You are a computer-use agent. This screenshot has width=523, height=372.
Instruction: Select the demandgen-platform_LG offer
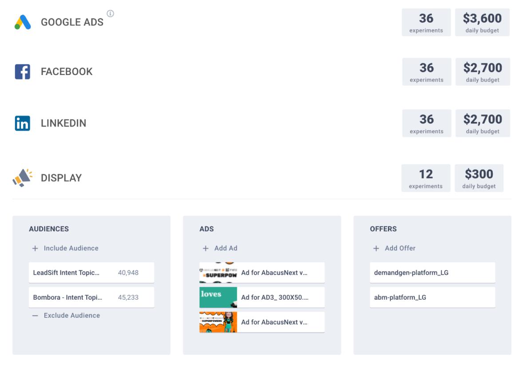432,273
